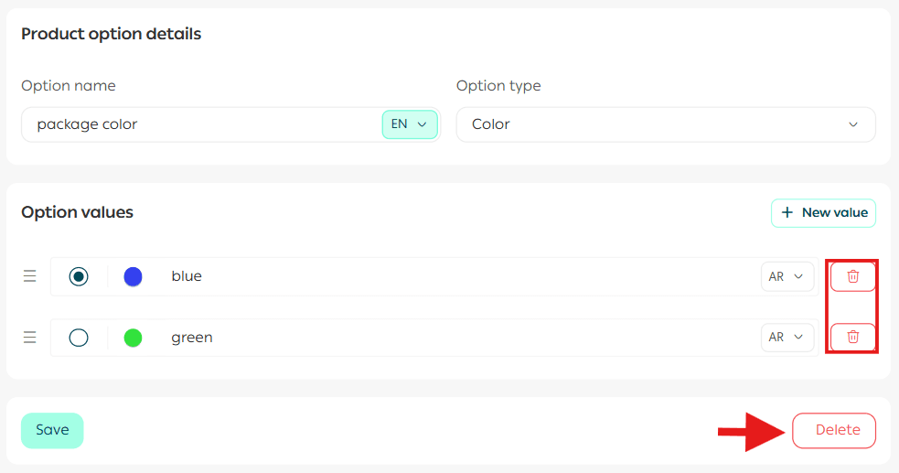Expand the Option type Color dropdown
Image resolution: width=899 pixels, height=473 pixels.
pyautogui.click(x=665, y=124)
